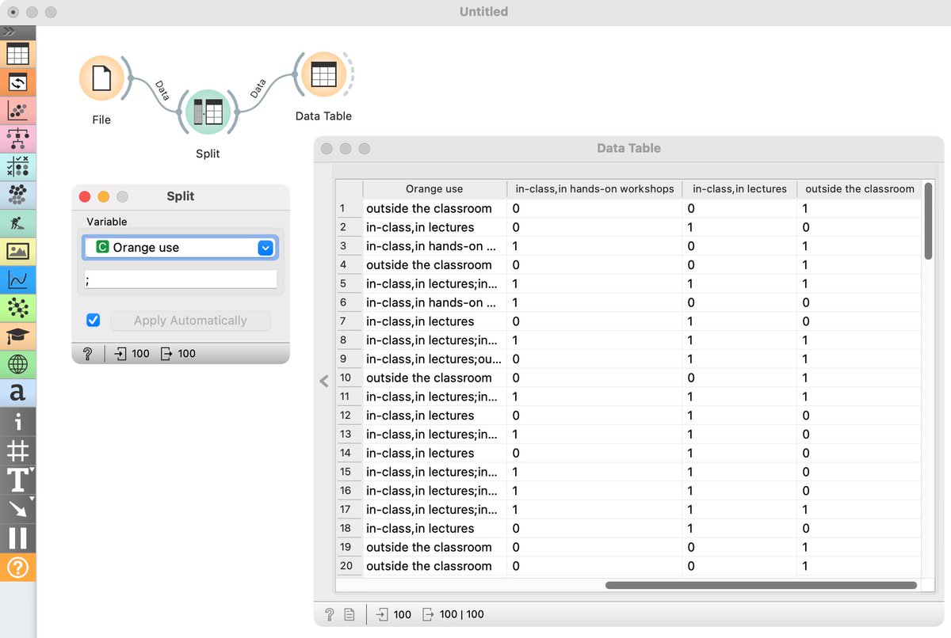Select row 1 header in Data Table

pyautogui.click(x=349, y=208)
